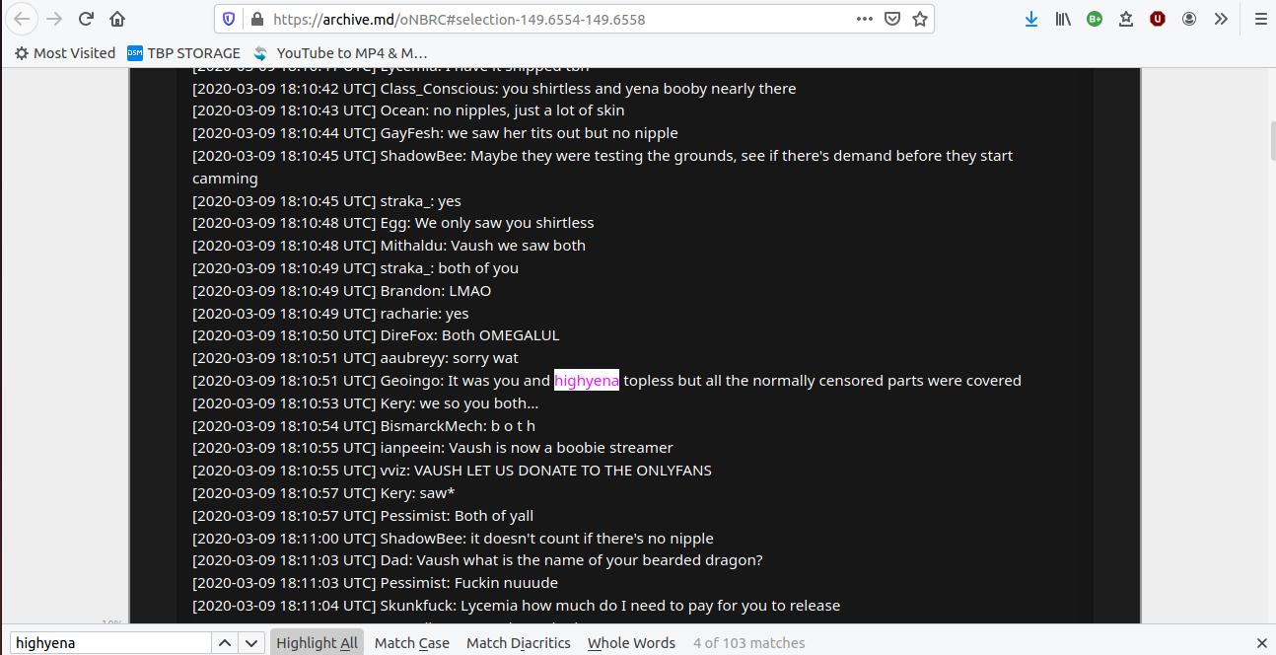Toggle the Match Case option

pos(412,643)
